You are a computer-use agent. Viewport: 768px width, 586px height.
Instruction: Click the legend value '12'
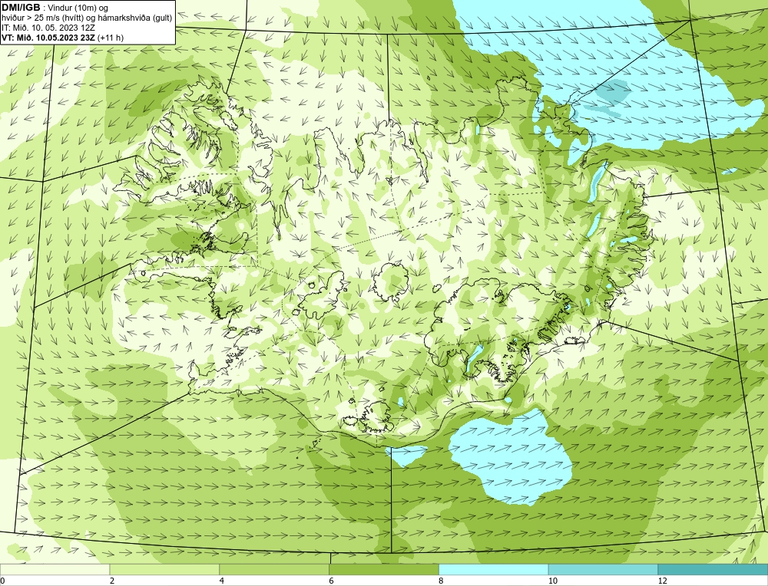coord(663,581)
